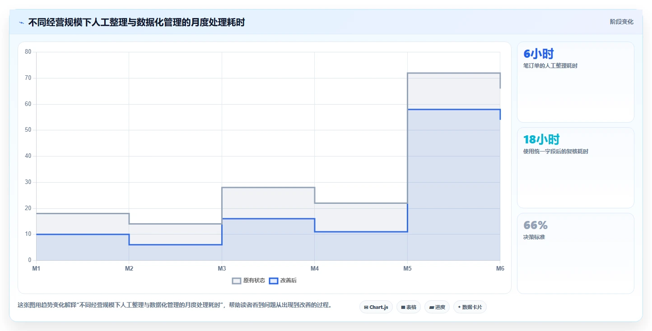Click the 表格 tag
652x331 pixels.
[x=409, y=307]
